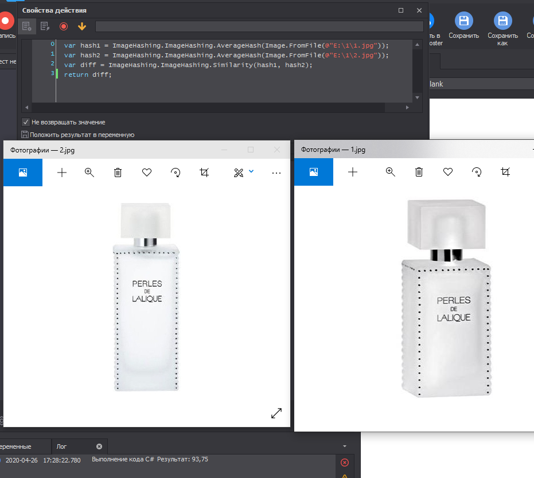The image size is (534, 478).
Task: Delete image using trash icon in 2.jpg window
Action: pos(118,173)
